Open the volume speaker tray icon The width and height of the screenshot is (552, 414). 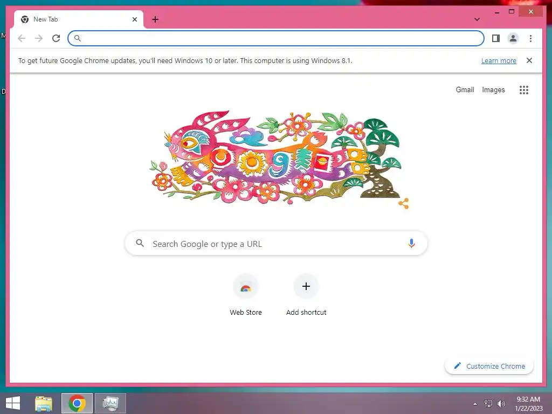[501, 403]
